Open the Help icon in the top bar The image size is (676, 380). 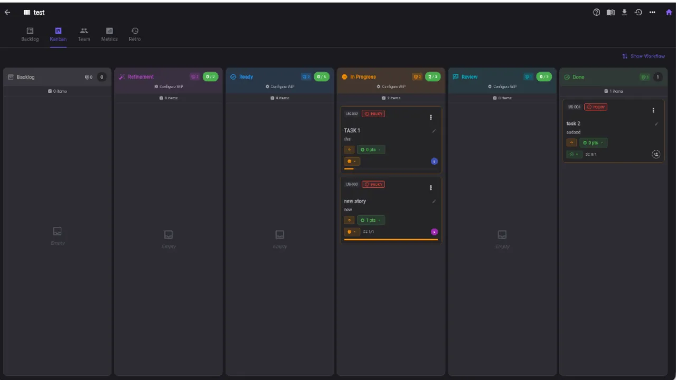[x=596, y=12]
